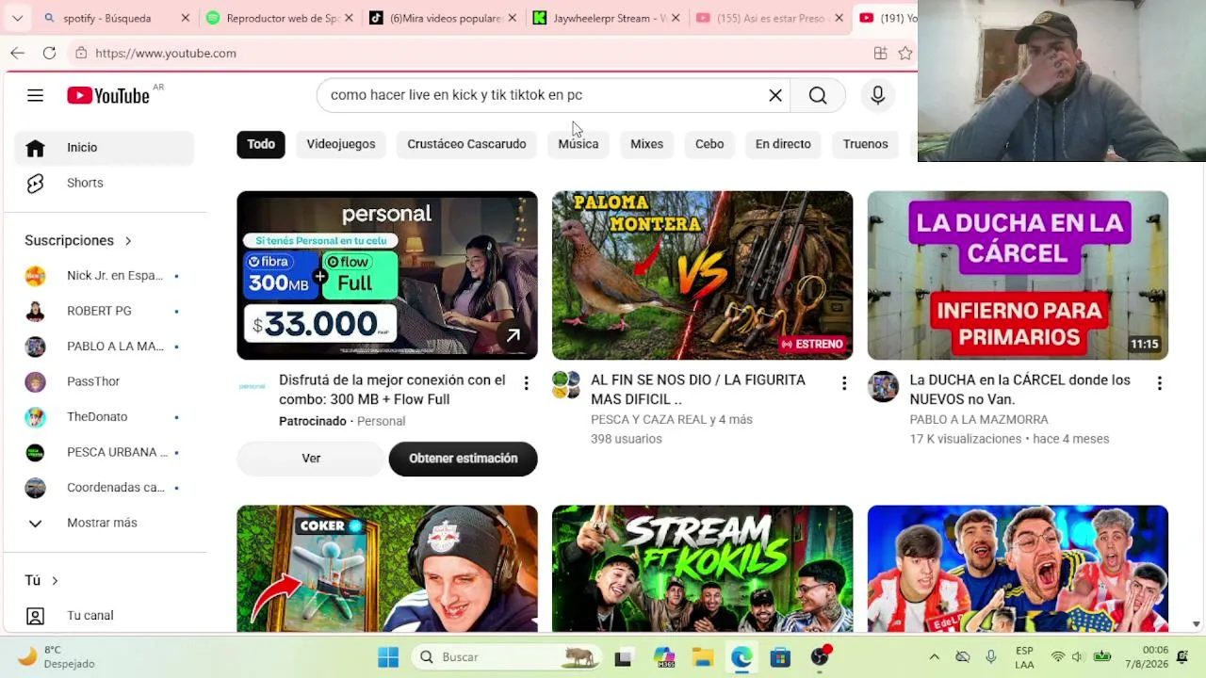Viewport: 1206px width, 678px height.
Task: Reload the page
Action: tap(49, 53)
